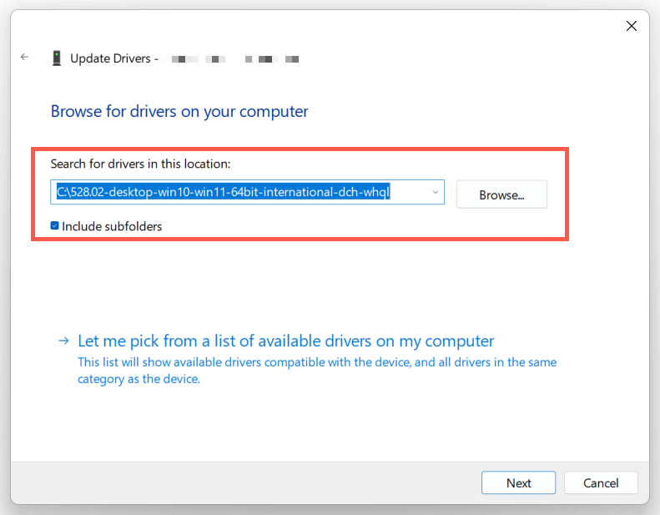The height and width of the screenshot is (515, 660).
Task: Click the arrow icon before Let me pick
Action: (63, 341)
